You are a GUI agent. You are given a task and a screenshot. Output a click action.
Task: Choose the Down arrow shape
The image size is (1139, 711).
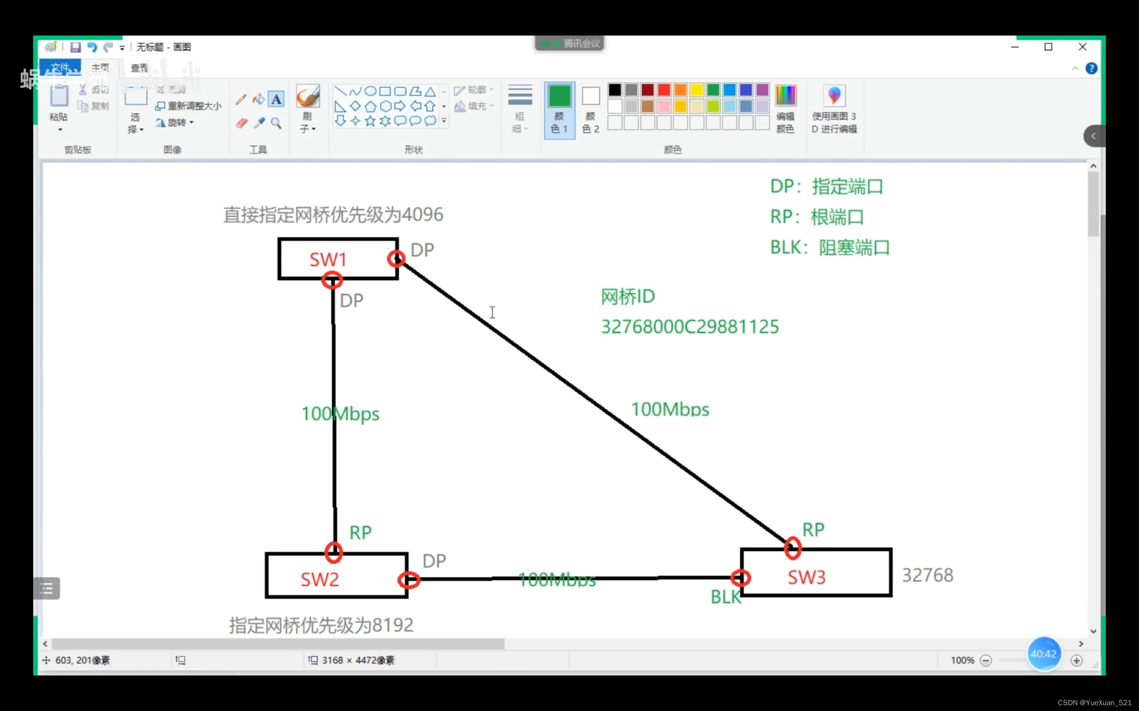click(340, 121)
